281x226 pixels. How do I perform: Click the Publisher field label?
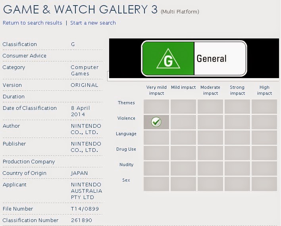point(14,144)
